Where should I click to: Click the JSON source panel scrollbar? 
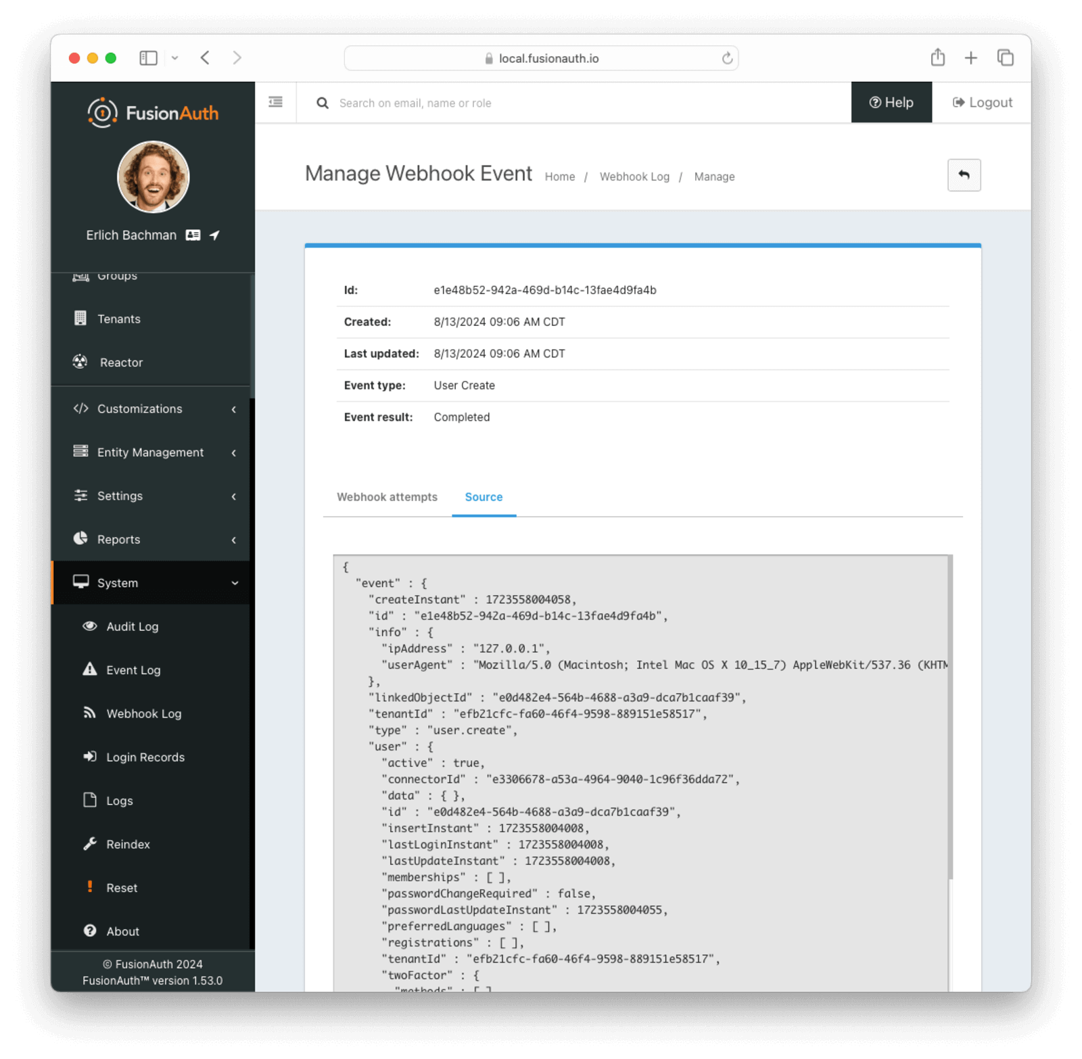point(950,717)
